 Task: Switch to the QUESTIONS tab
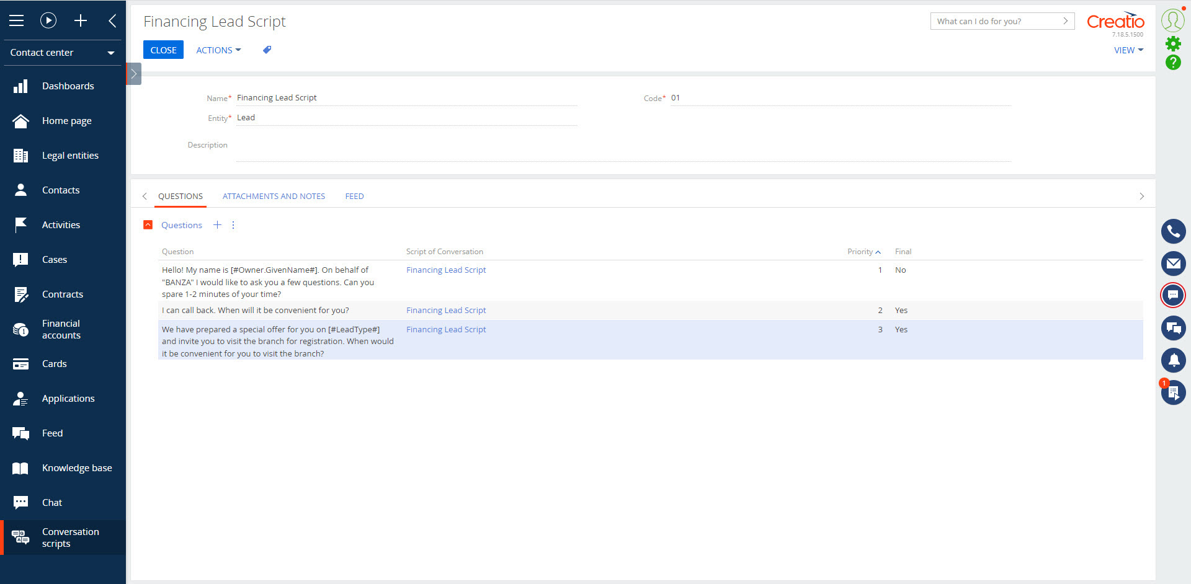[x=181, y=196]
